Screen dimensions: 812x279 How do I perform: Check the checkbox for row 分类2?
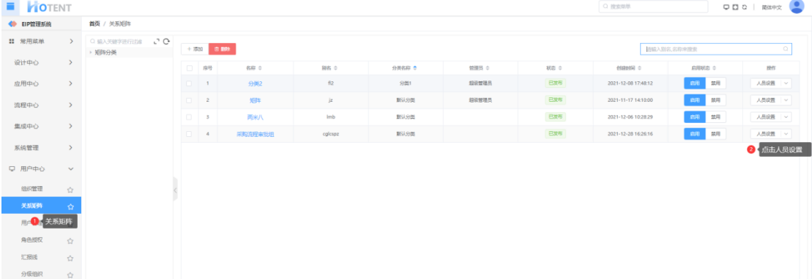tap(190, 83)
